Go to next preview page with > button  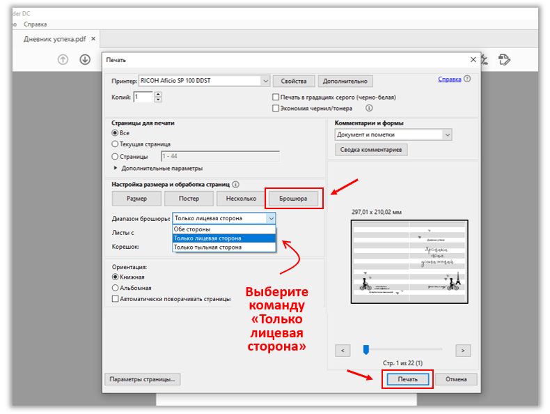[463, 351]
